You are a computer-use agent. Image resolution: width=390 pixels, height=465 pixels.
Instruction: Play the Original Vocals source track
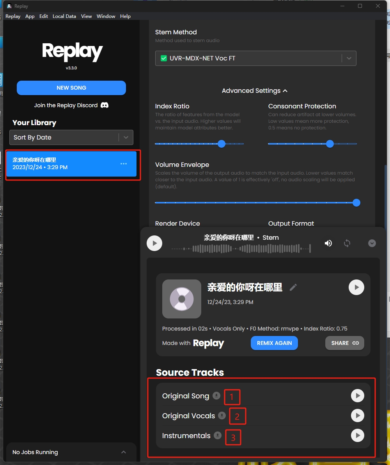click(357, 415)
